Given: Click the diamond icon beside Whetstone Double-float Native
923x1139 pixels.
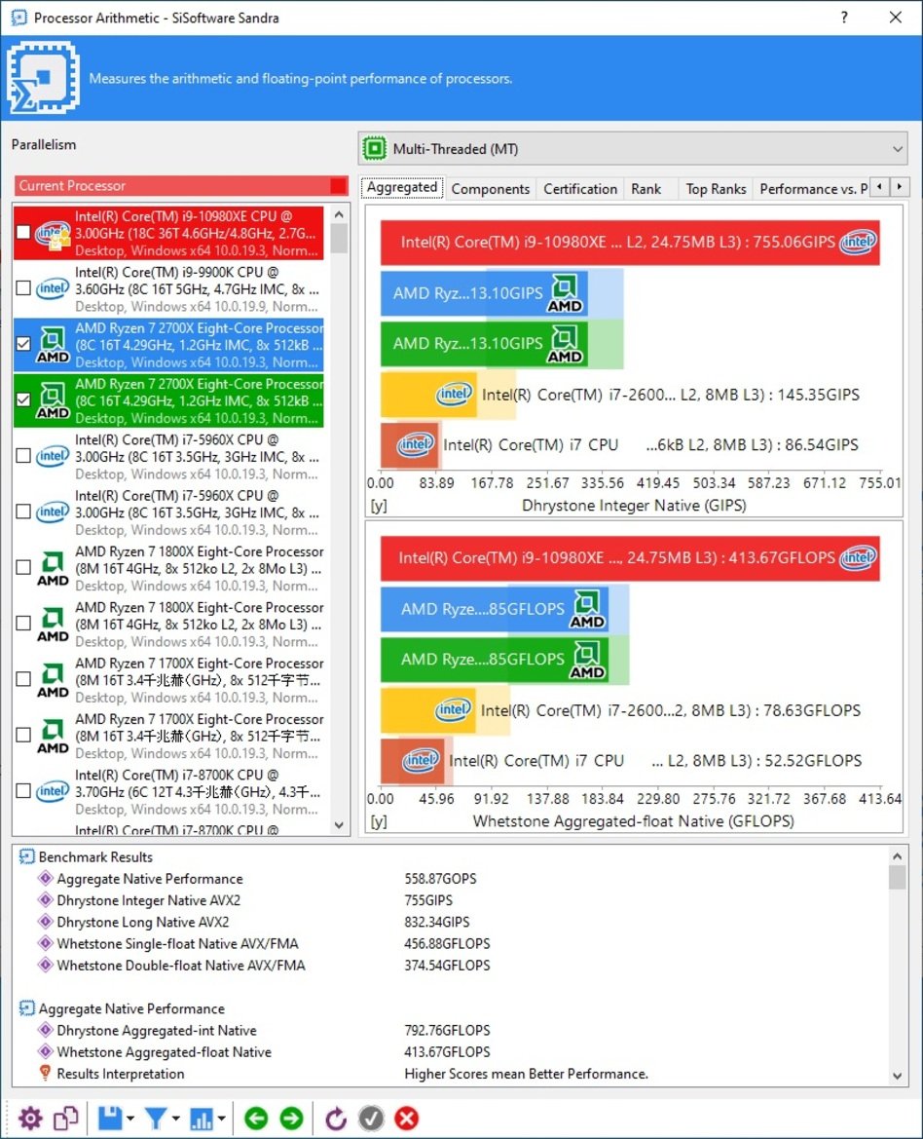Looking at the screenshot, I should click(46, 966).
